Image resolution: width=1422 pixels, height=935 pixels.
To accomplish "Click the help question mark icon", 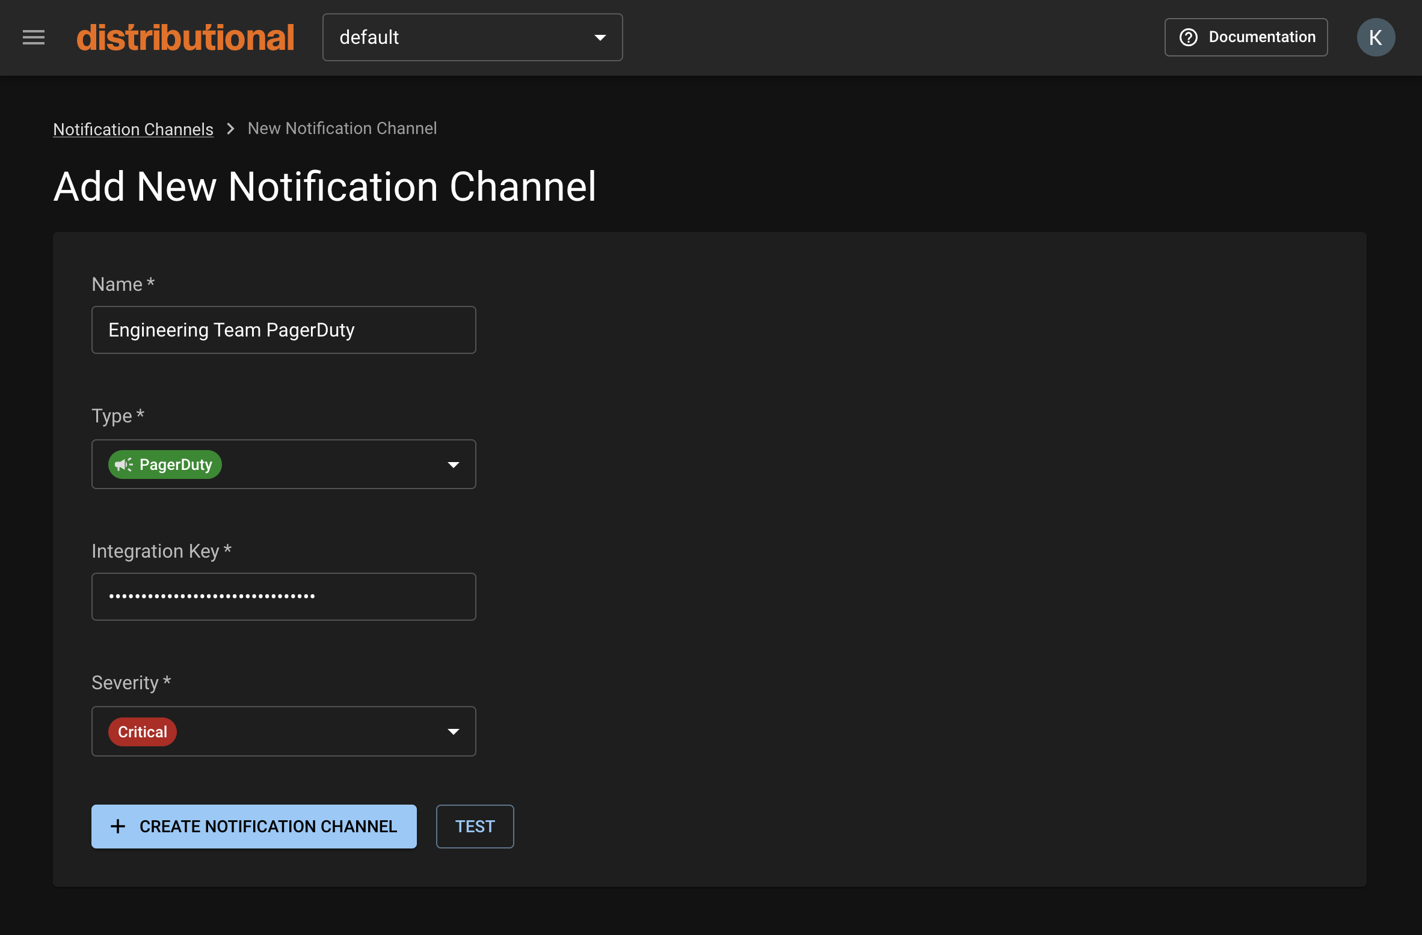I will (1188, 37).
